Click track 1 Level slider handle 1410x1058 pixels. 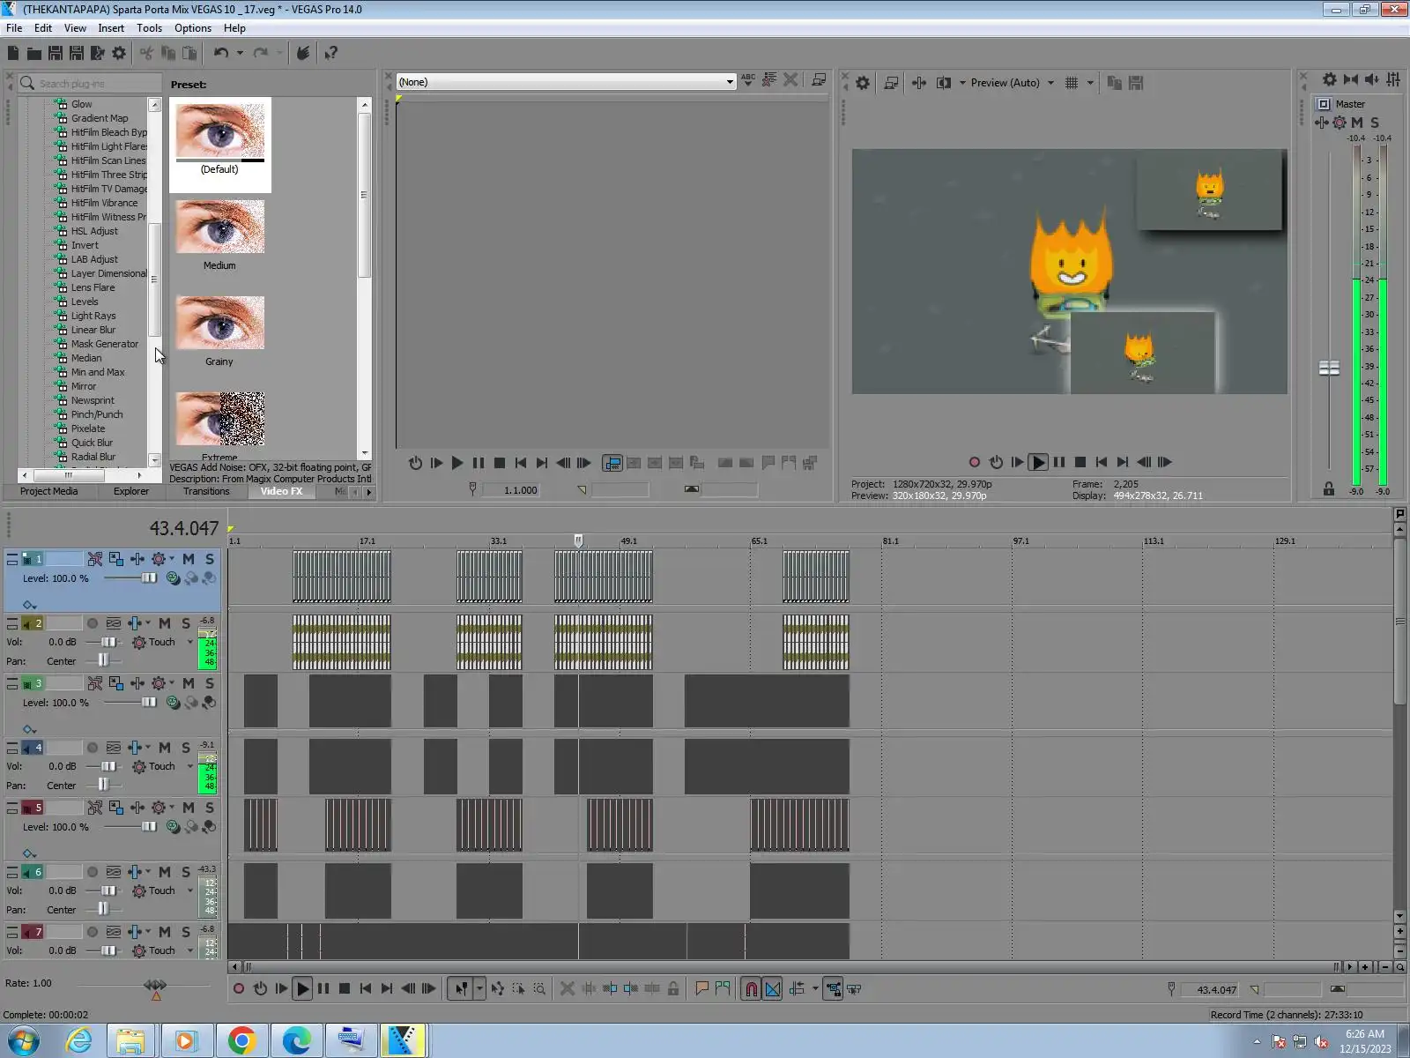149,578
